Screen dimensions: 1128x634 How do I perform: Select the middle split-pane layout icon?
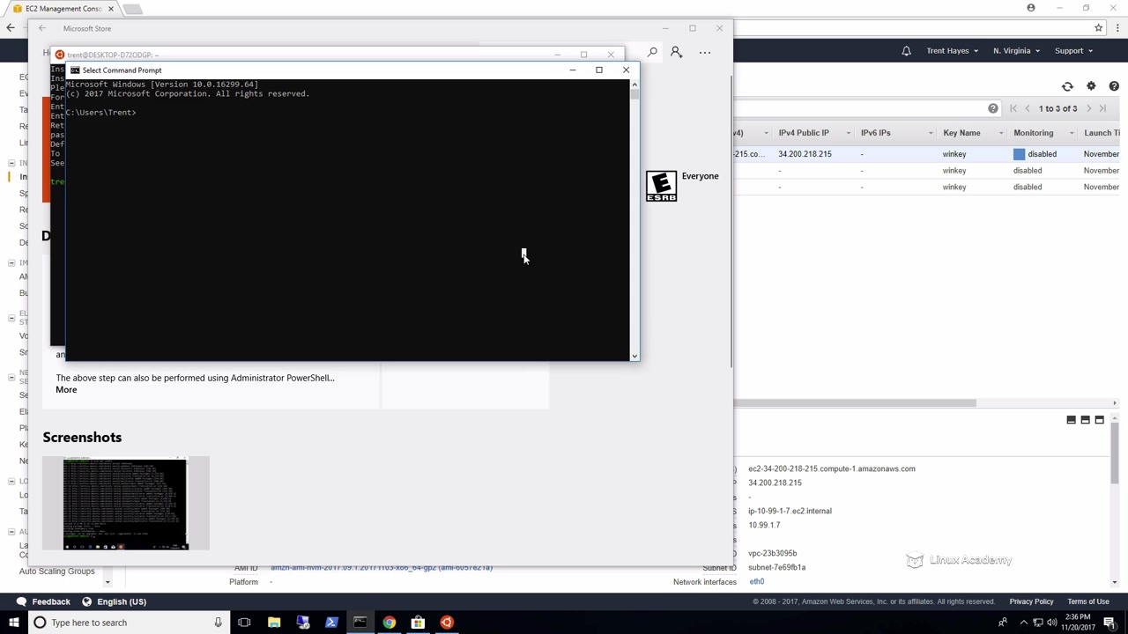[1086, 420]
